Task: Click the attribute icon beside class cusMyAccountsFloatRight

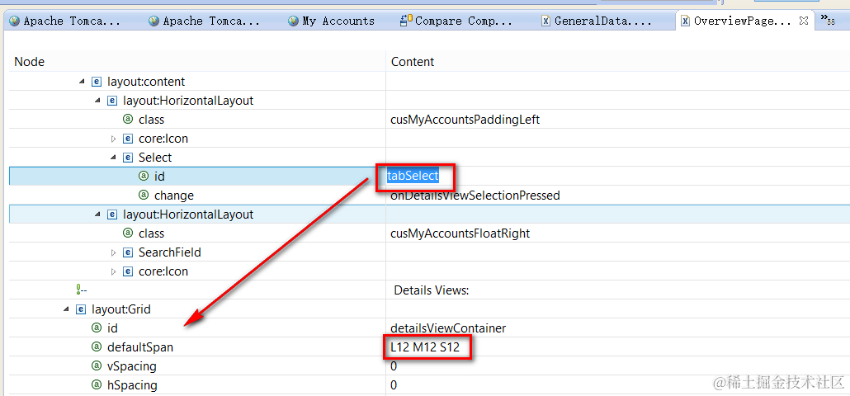Action: click(x=128, y=233)
